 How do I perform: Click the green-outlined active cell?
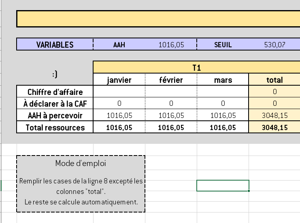(223, 185)
